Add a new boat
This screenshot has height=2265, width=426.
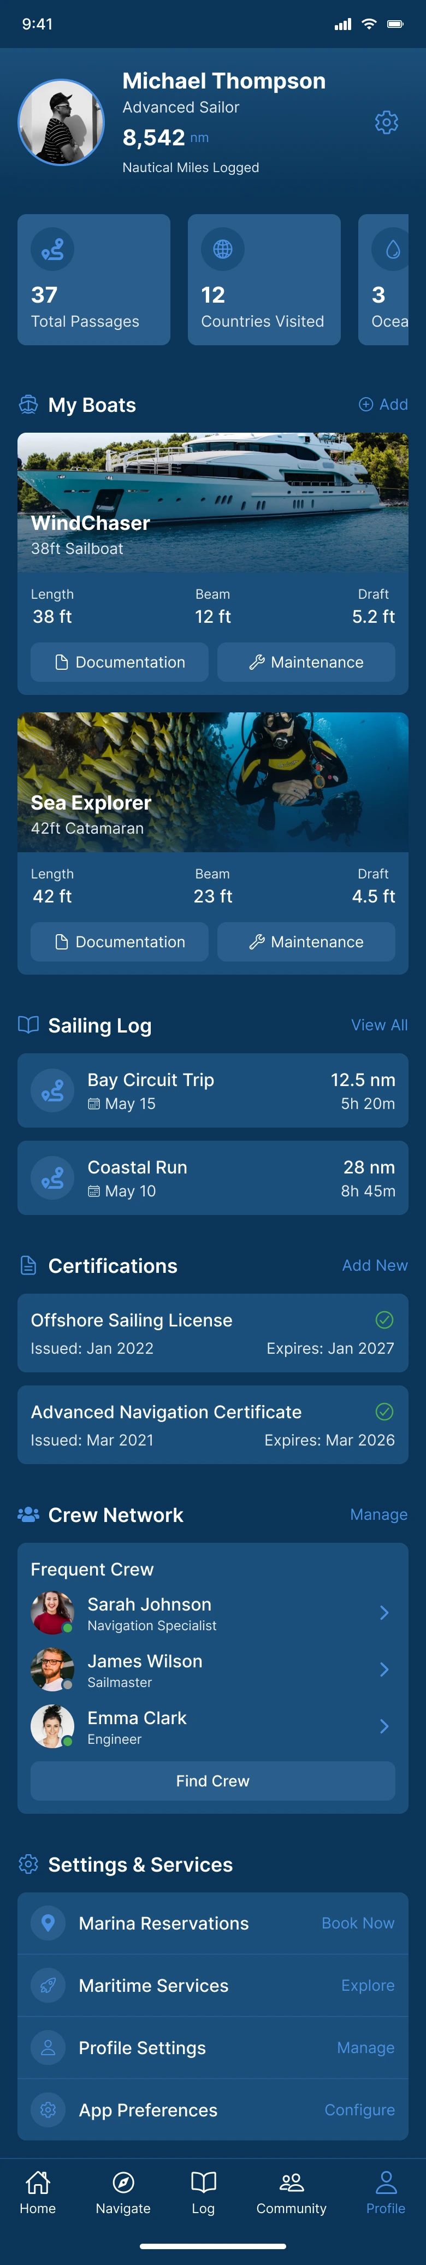pyautogui.click(x=383, y=404)
